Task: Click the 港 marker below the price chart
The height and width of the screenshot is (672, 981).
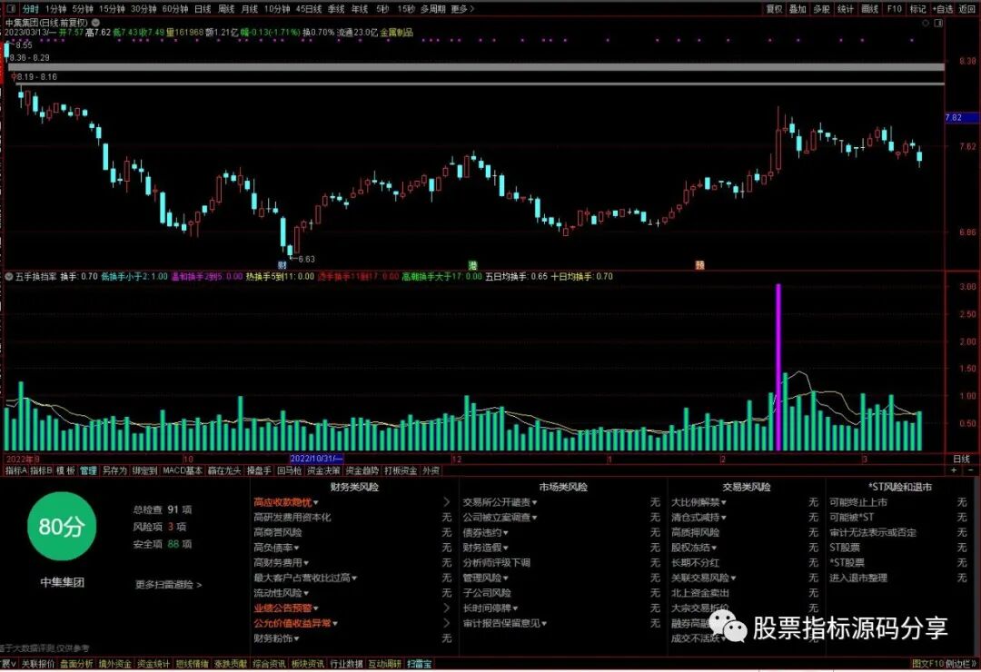Action: point(473,265)
